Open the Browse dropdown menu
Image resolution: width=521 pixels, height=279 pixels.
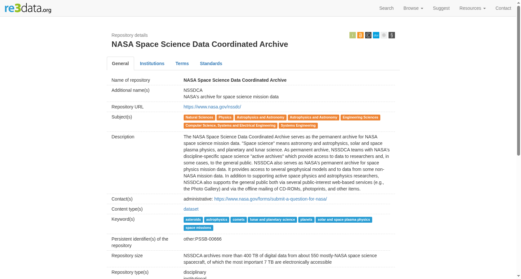413,8
